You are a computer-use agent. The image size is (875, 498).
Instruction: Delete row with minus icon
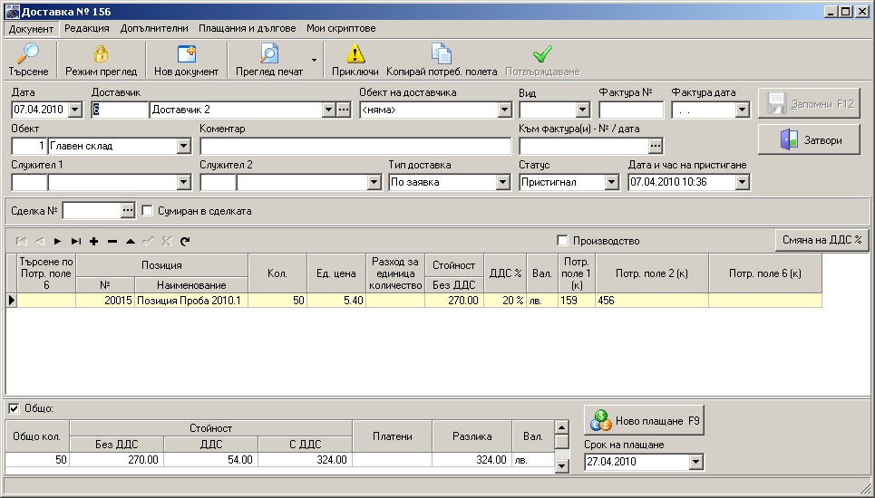point(112,241)
